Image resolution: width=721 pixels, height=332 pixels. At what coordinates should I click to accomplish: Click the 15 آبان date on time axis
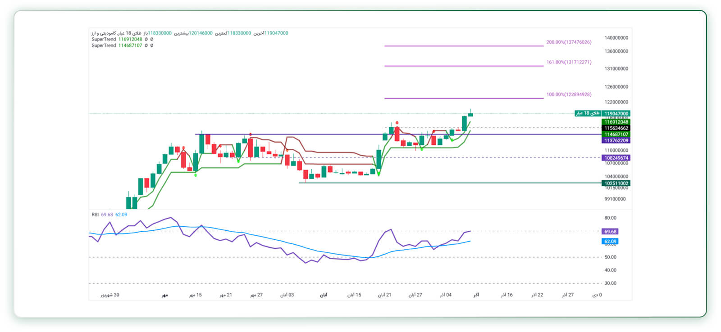point(354,295)
